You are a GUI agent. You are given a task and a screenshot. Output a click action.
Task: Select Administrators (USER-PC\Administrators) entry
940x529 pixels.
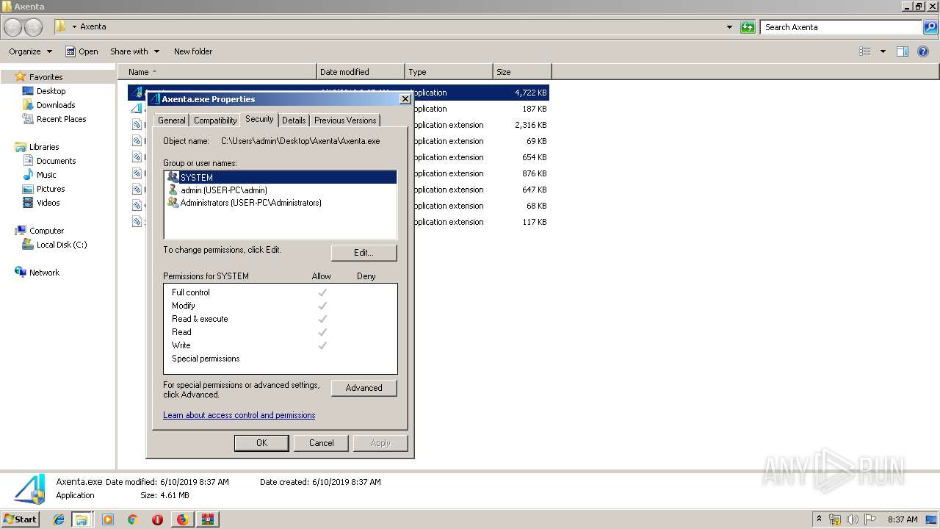click(x=280, y=203)
